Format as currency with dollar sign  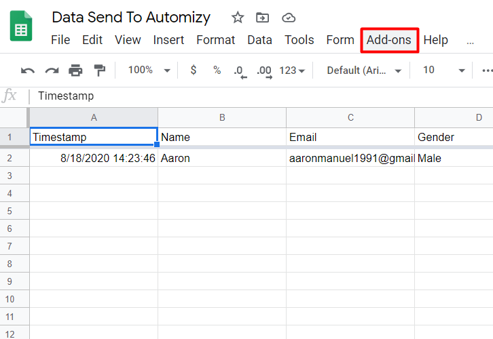[x=194, y=70]
